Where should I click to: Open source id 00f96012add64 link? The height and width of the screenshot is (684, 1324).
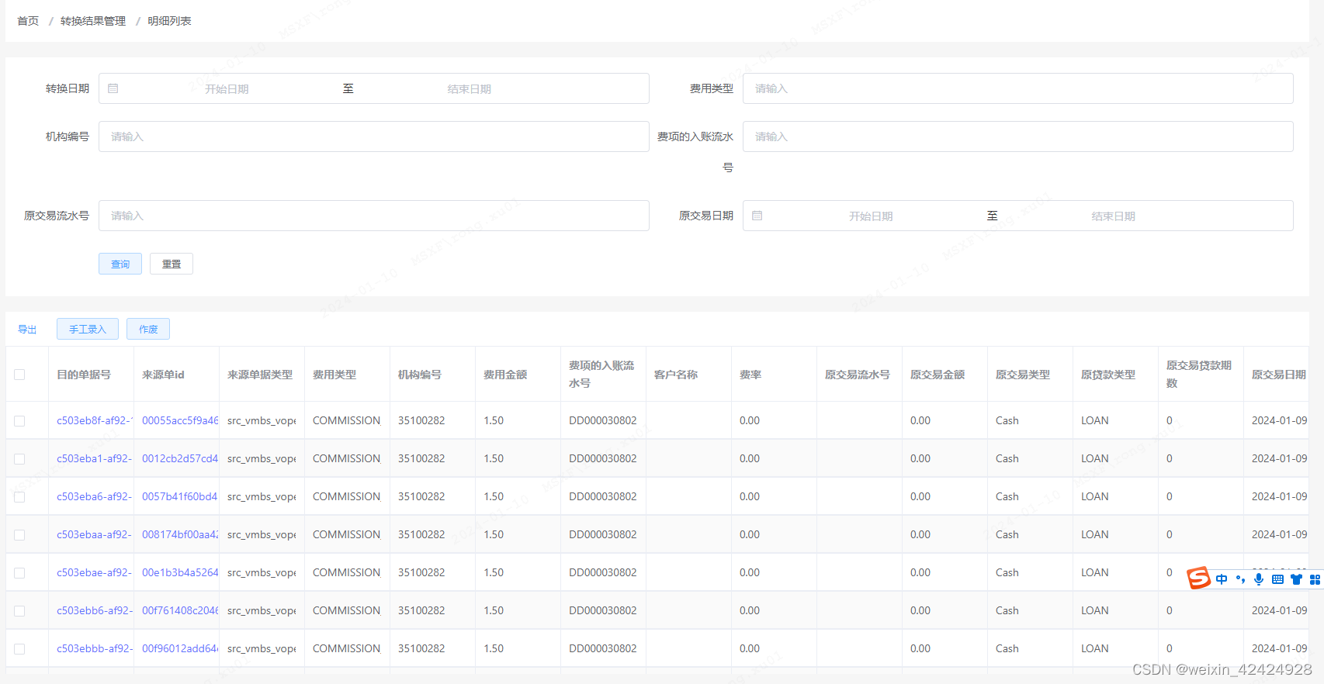180,648
